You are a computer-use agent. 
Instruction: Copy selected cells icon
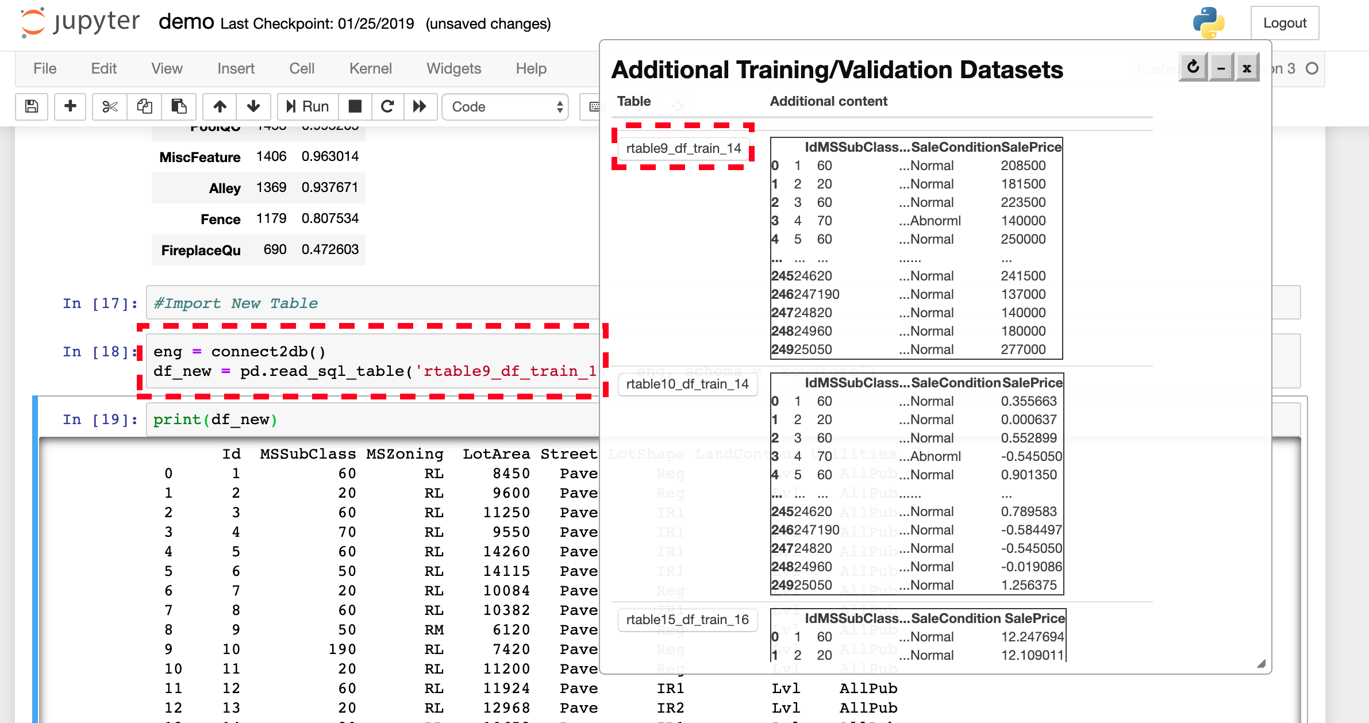click(144, 107)
